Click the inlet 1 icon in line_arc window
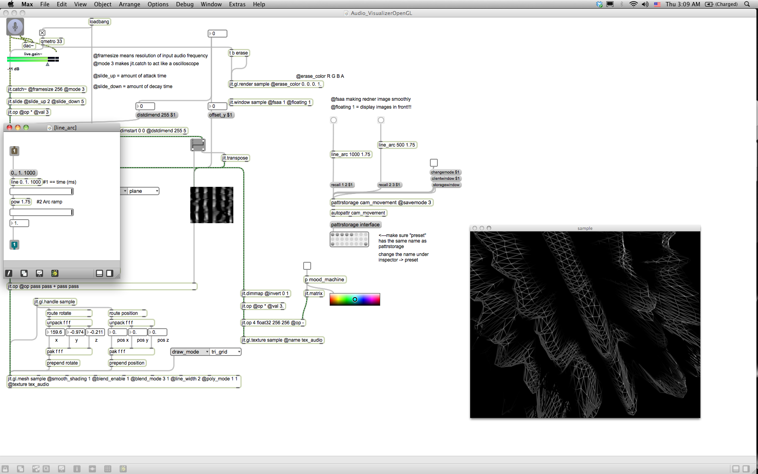 [x=14, y=151]
